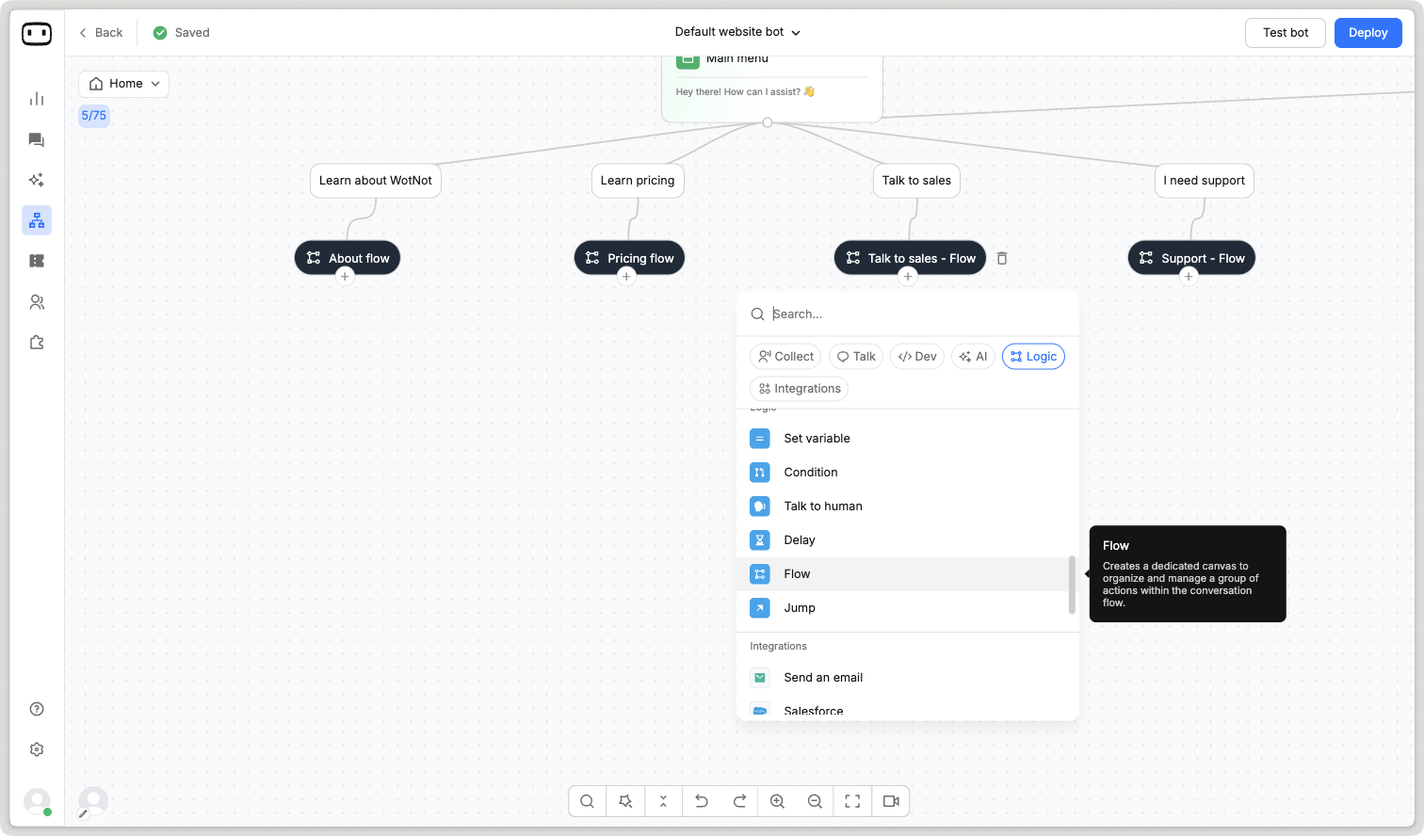Toggle the Collect filter chip
The width and height of the screenshot is (1424, 836).
pyautogui.click(x=785, y=357)
